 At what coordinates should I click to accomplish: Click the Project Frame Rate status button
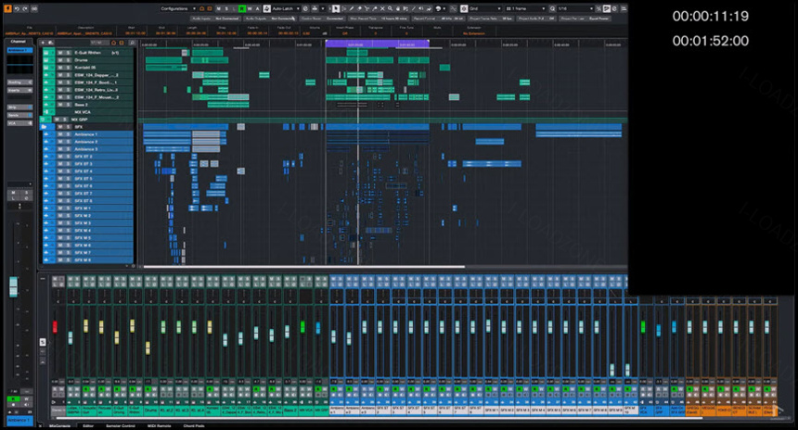[491, 19]
